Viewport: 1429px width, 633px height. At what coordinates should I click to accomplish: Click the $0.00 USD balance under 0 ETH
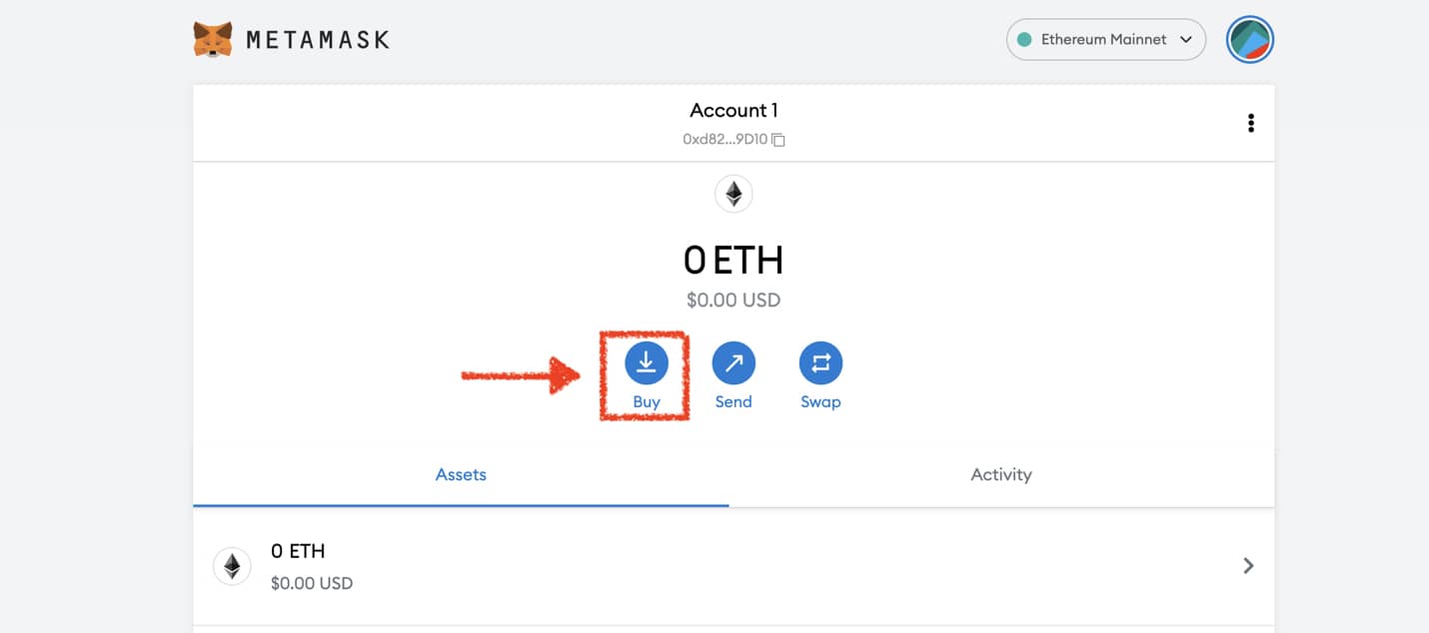coord(733,300)
